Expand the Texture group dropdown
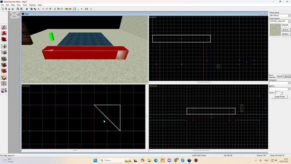 [289, 15]
